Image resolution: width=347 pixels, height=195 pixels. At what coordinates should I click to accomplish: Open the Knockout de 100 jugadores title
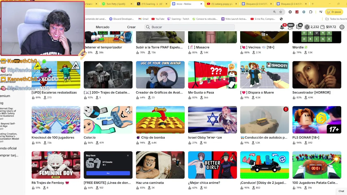click(53, 138)
